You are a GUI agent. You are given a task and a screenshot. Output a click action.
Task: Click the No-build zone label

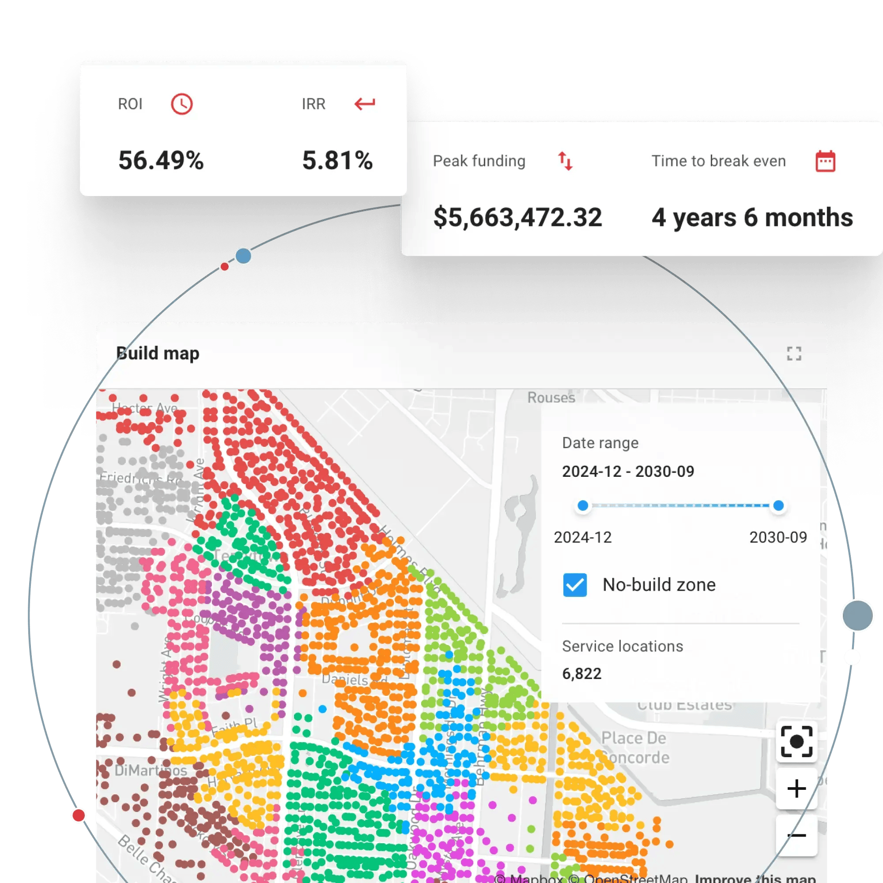click(659, 585)
